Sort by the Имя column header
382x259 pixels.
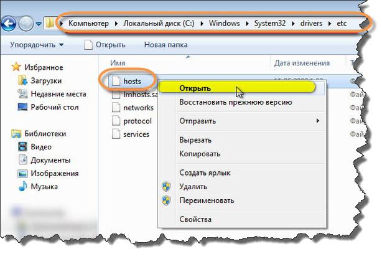[118, 63]
